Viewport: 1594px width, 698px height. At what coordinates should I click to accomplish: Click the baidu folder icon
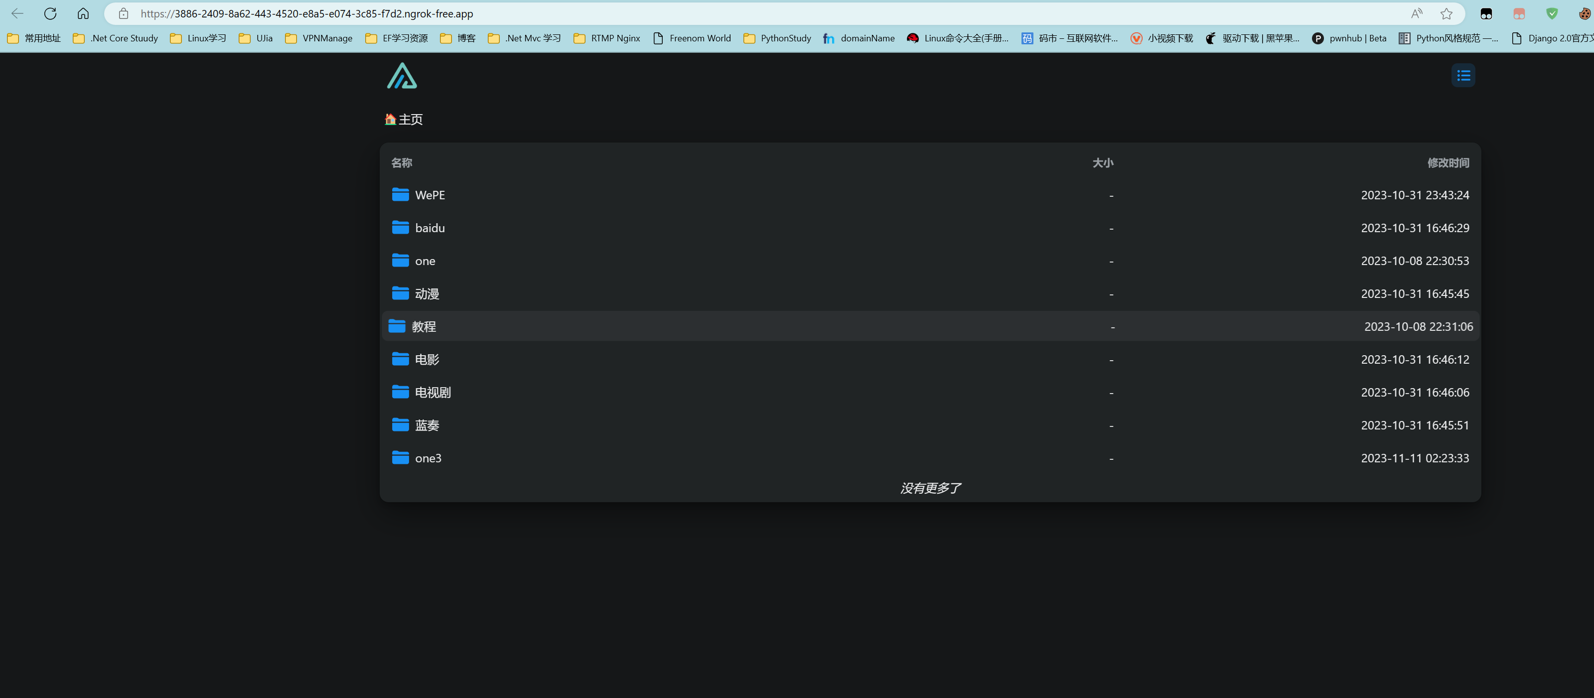400,228
